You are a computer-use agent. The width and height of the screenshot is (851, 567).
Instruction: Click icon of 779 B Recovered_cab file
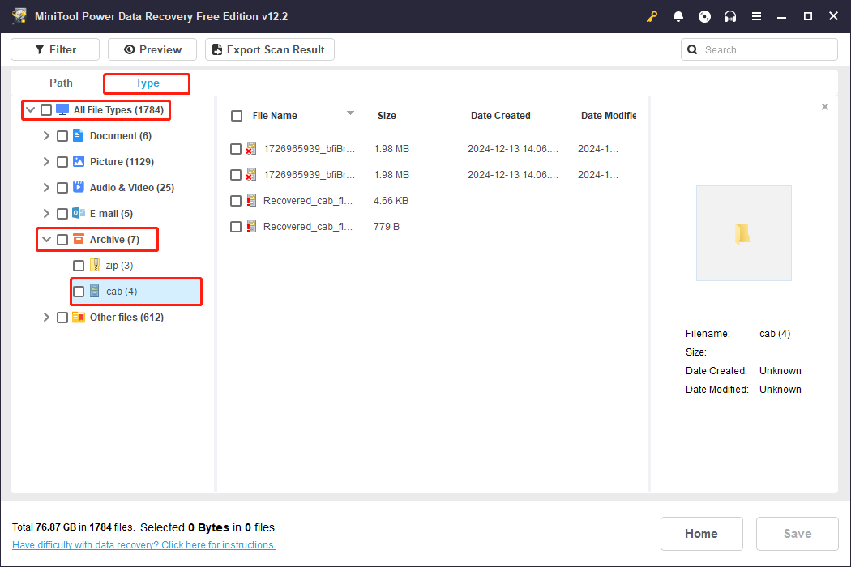tap(250, 226)
